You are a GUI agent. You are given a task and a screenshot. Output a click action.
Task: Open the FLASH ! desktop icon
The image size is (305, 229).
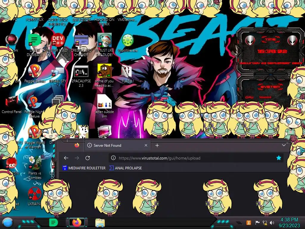pyautogui.click(x=127, y=71)
